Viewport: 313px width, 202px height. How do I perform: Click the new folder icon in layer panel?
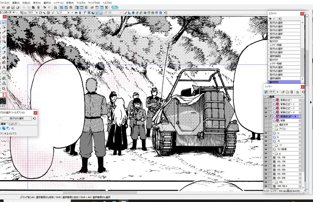click(x=287, y=92)
